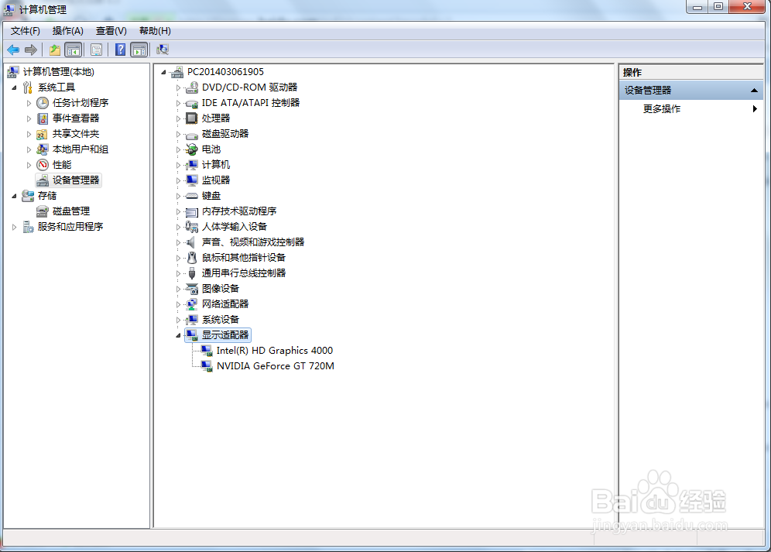Toggle the show/hide console tree icon
771x552 pixels.
pyautogui.click(x=74, y=50)
